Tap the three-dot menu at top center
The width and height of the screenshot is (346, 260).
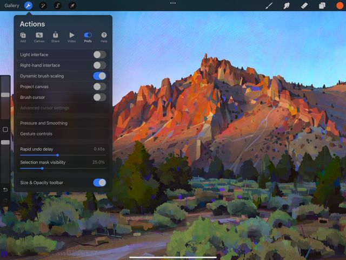[173, 3]
